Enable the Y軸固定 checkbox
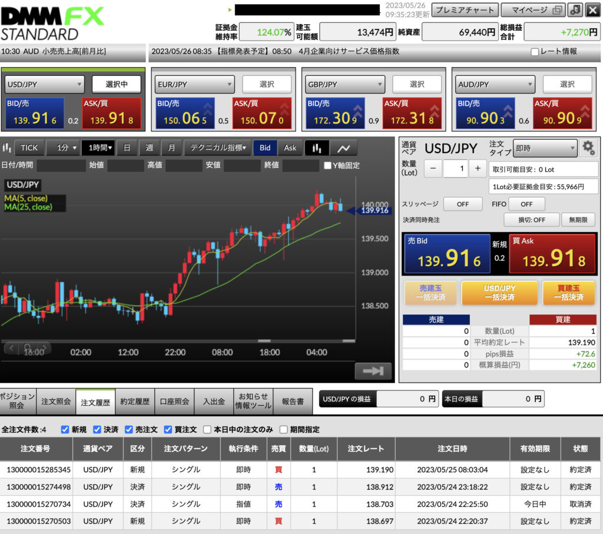Viewport: 603px width, 534px height. pyautogui.click(x=327, y=165)
